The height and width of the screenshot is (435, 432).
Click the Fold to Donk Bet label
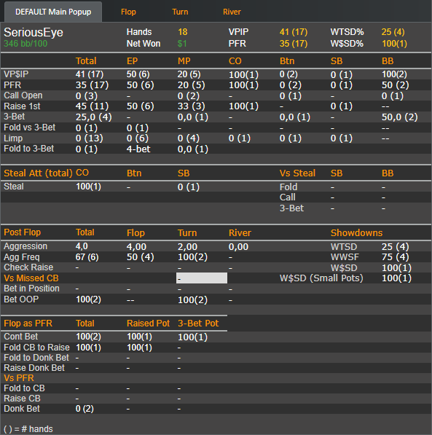[36, 358]
